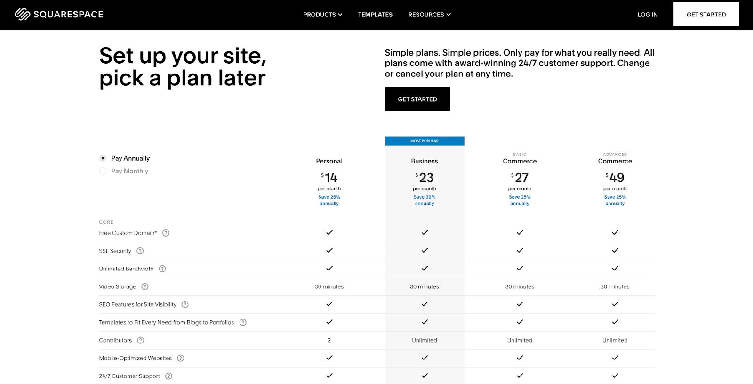This screenshot has height=384, width=753.
Task: Click Basic Commerce checkmark for Unlimited Bandwidth
Action: pyautogui.click(x=520, y=268)
